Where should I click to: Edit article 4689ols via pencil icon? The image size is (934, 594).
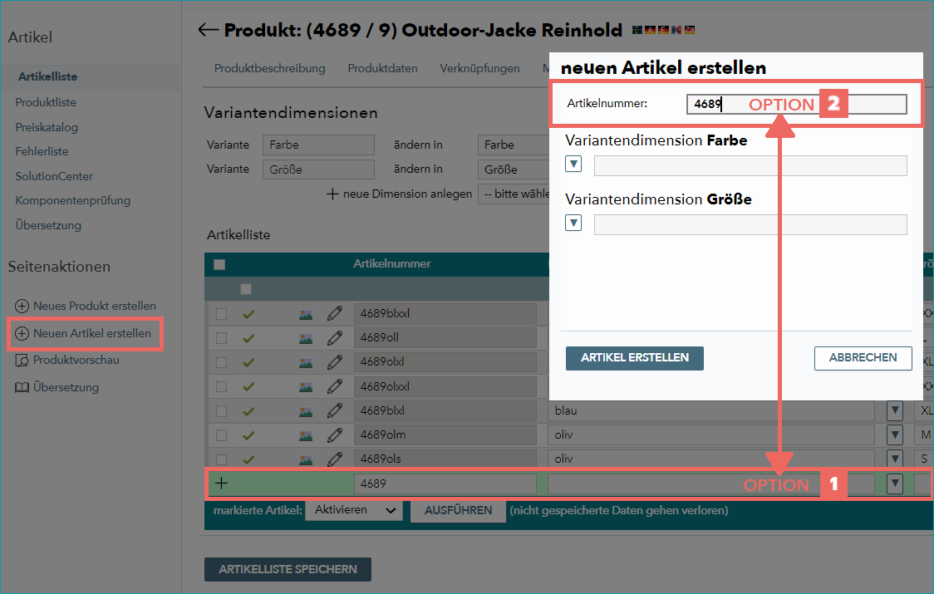(x=335, y=459)
